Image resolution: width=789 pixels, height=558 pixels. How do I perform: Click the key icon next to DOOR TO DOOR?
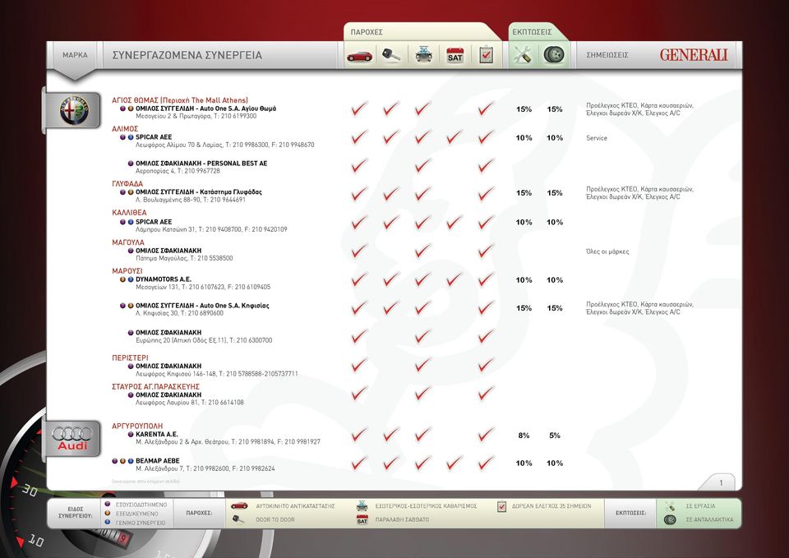coord(238,519)
